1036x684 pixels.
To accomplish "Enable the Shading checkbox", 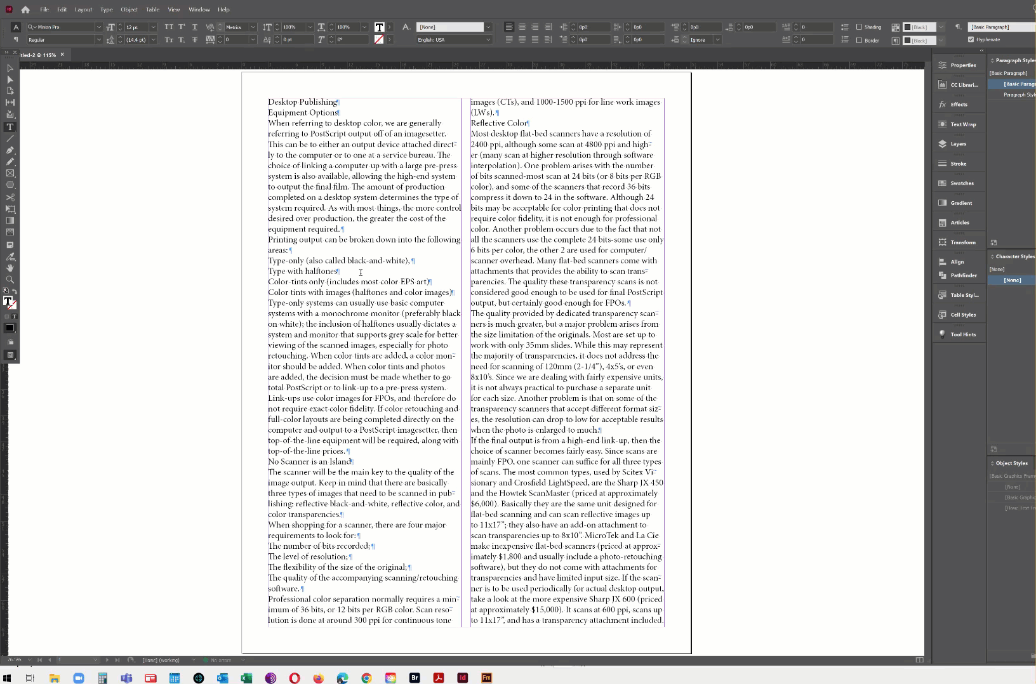I will (x=859, y=27).
